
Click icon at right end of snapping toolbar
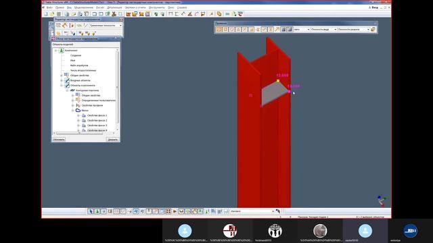(373, 29)
